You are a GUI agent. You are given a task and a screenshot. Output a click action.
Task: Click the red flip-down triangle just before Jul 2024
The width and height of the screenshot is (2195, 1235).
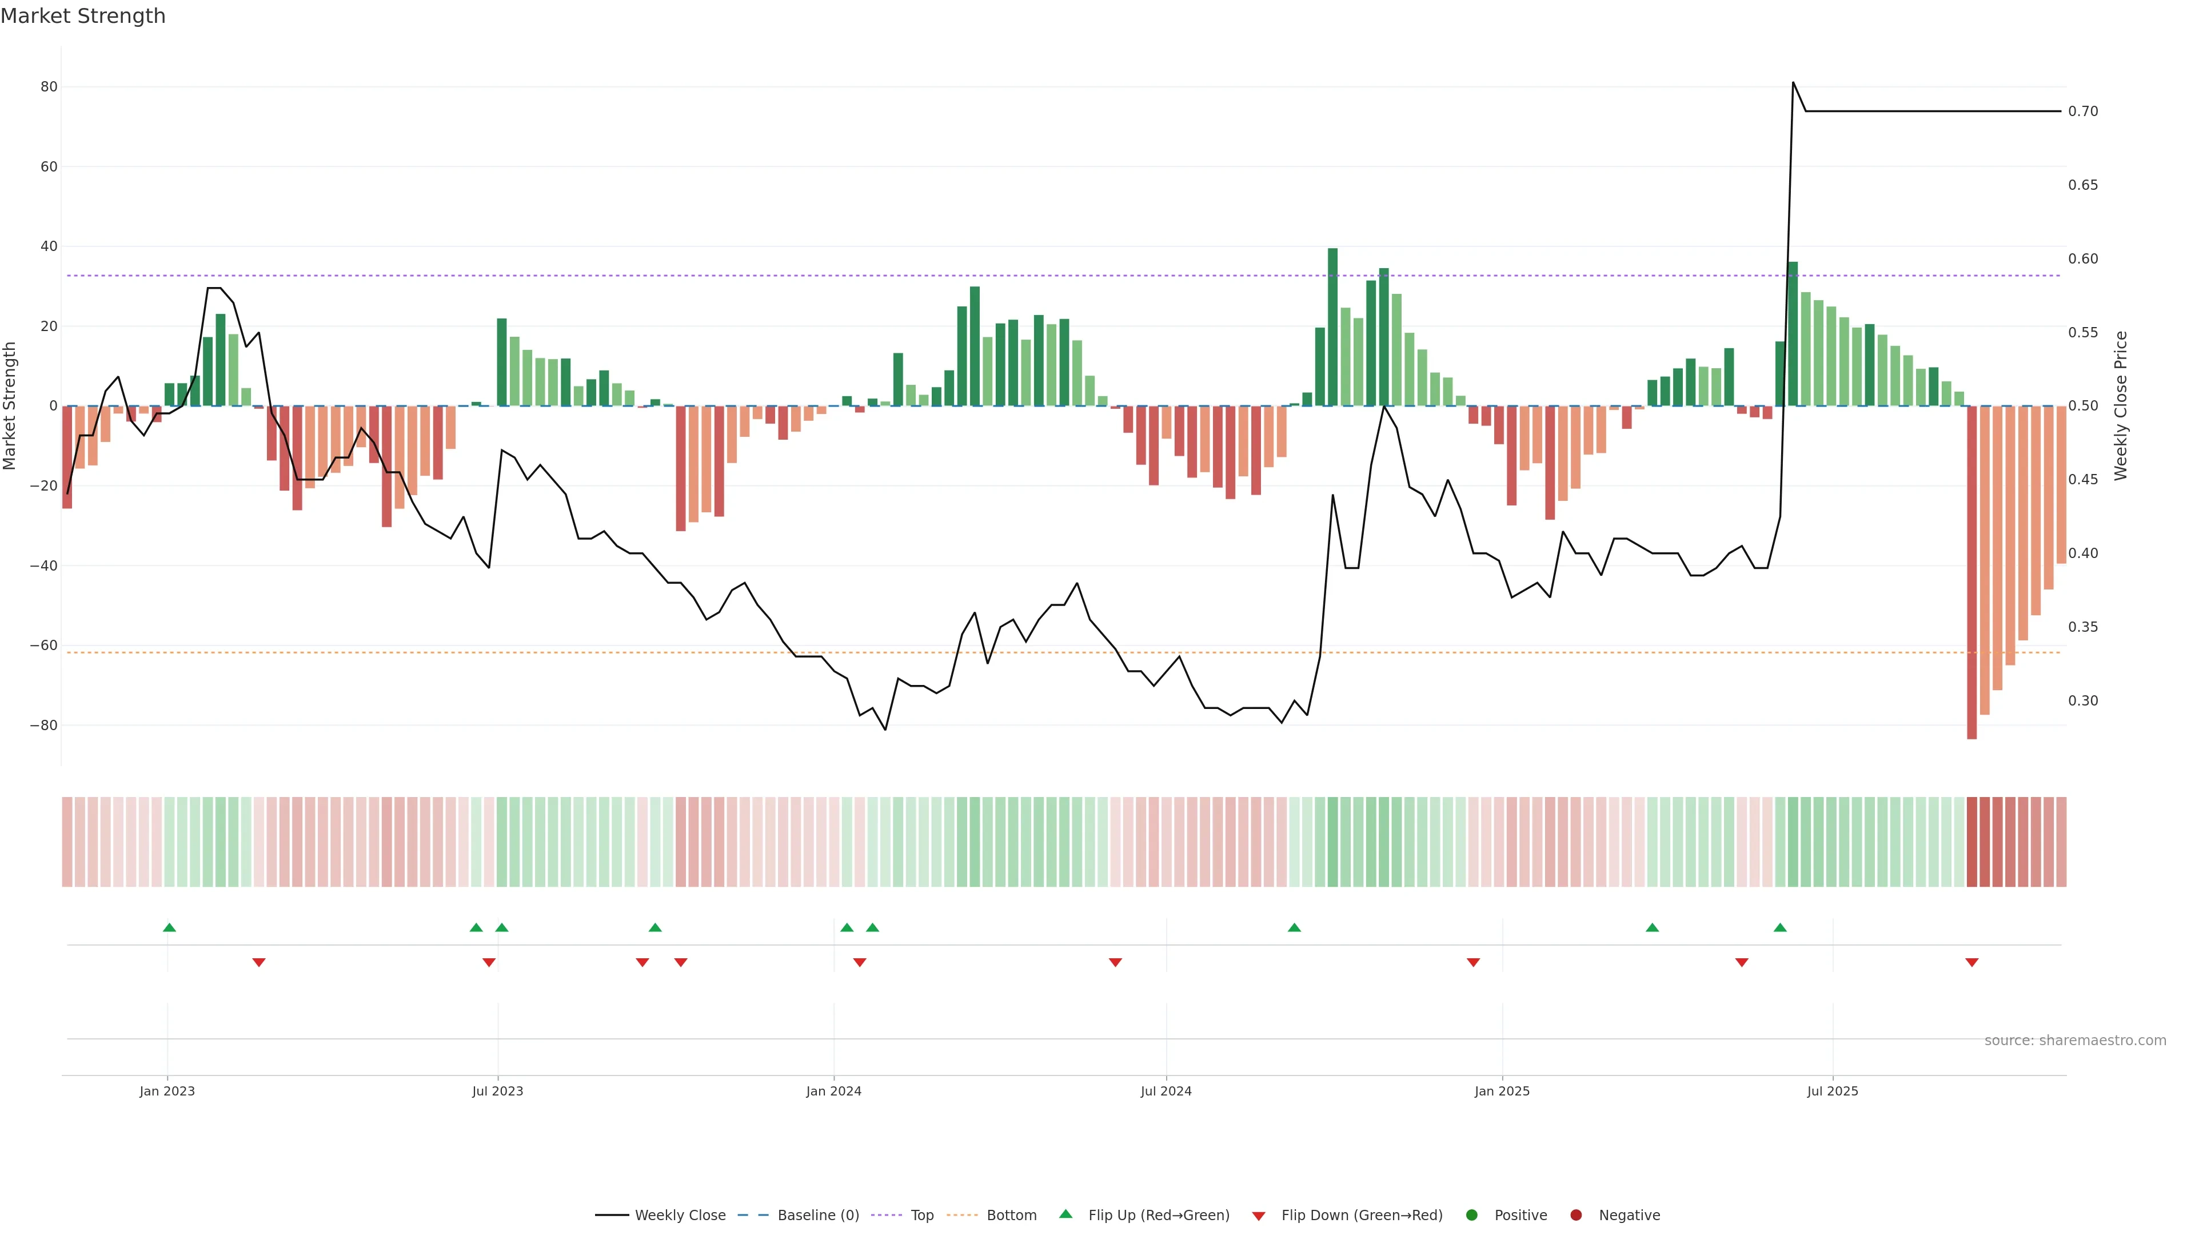(x=1115, y=962)
